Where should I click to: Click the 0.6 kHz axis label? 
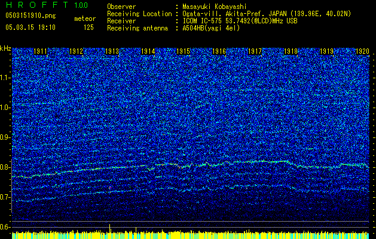(5, 227)
